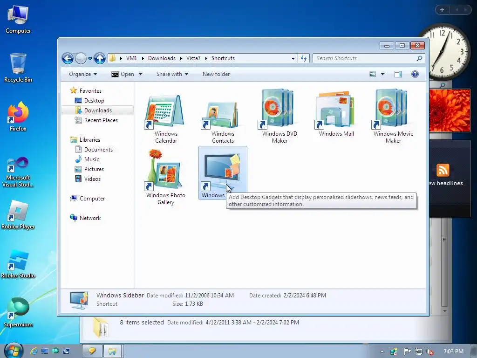
Task: Toggle the preview pane
Action: (398, 74)
